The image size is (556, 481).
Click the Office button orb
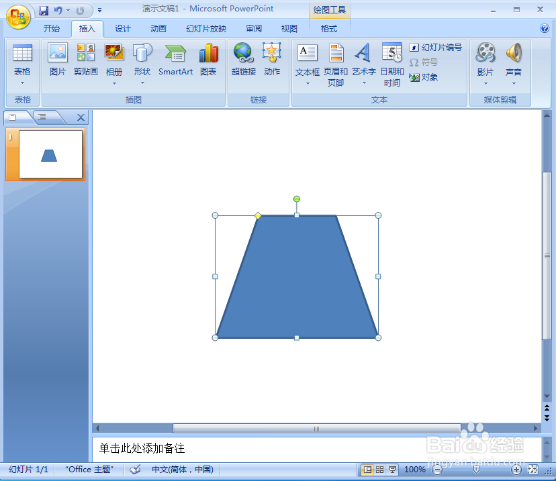tap(17, 17)
